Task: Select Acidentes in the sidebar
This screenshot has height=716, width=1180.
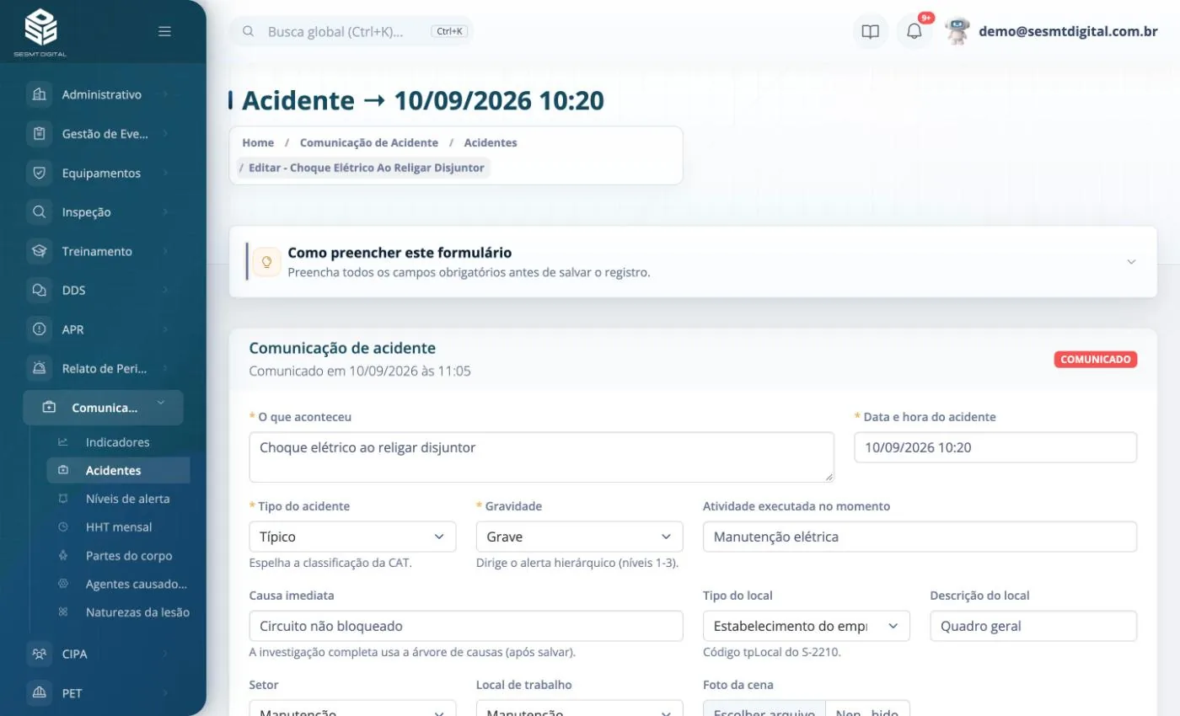Action: click(118, 470)
